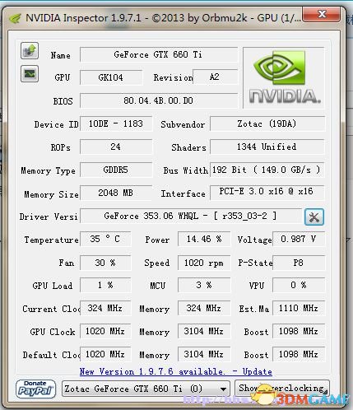The image size is (353, 410).
Task: Click the GPU Clock row Memory 3104 MHz
Action: tap(204, 331)
